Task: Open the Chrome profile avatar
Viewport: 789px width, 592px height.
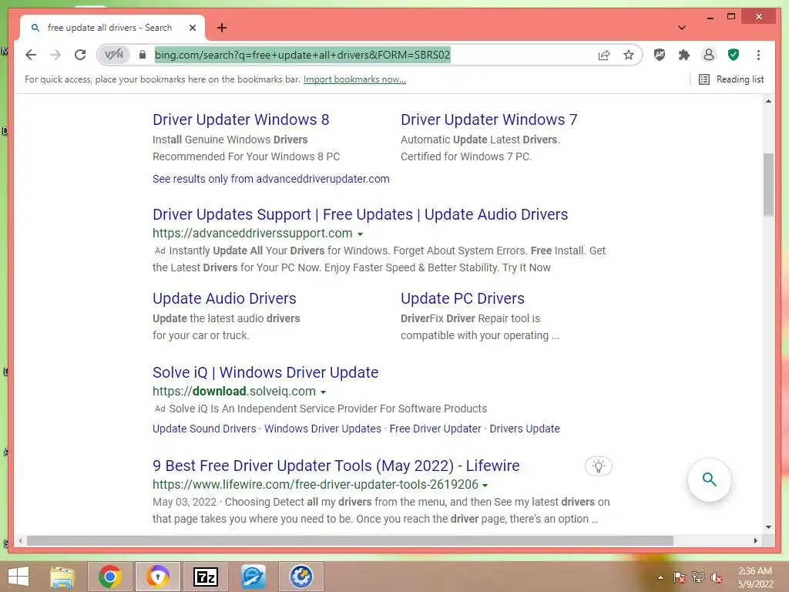Action: click(709, 55)
